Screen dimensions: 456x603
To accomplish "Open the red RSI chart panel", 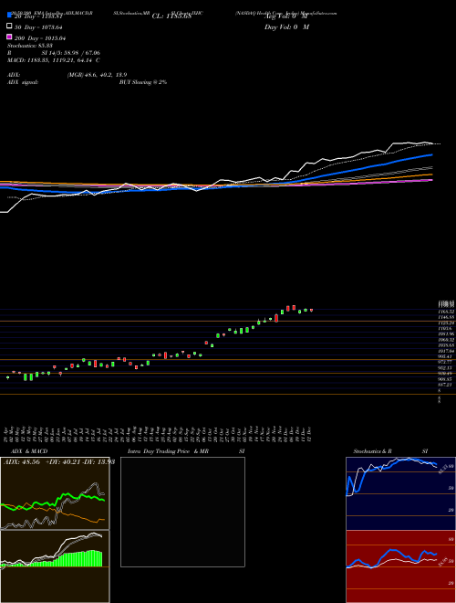I will pos(400,566).
